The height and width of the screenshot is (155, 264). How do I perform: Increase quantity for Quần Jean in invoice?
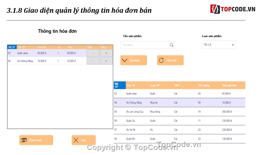pyautogui.click(x=106, y=53)
